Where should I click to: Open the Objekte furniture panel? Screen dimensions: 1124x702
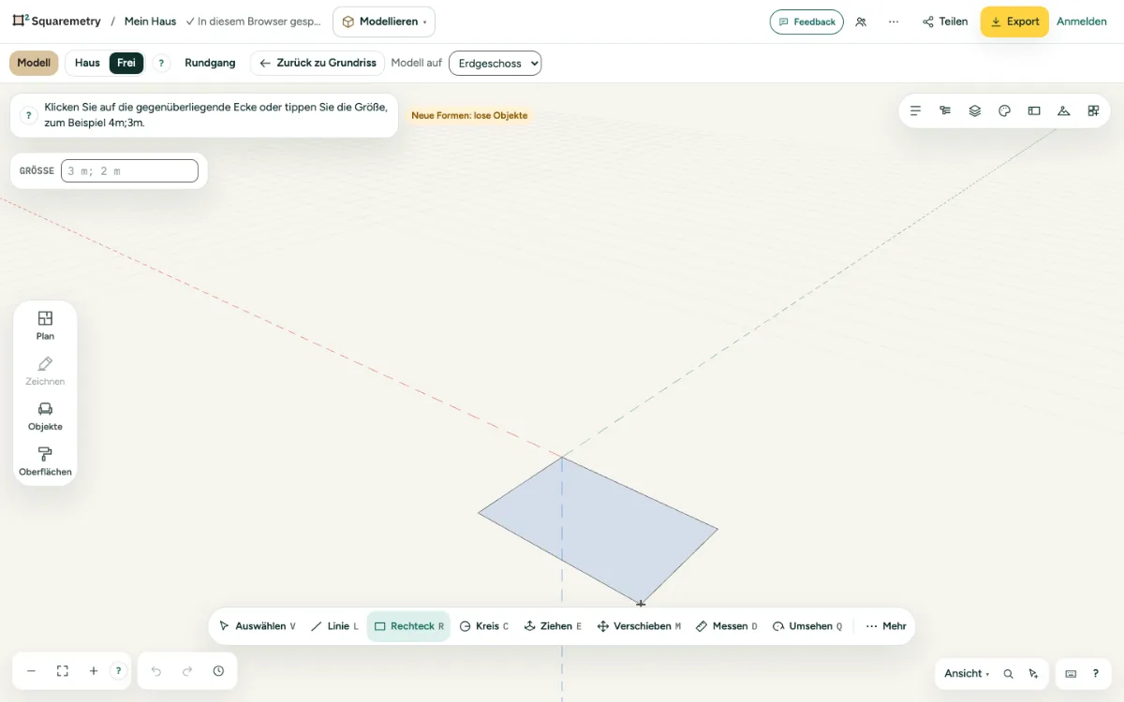(45, 416)
